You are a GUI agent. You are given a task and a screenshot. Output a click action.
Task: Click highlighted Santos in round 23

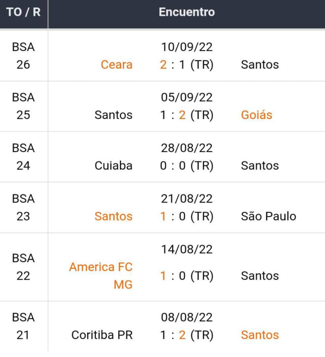click(x=113, y=216)
